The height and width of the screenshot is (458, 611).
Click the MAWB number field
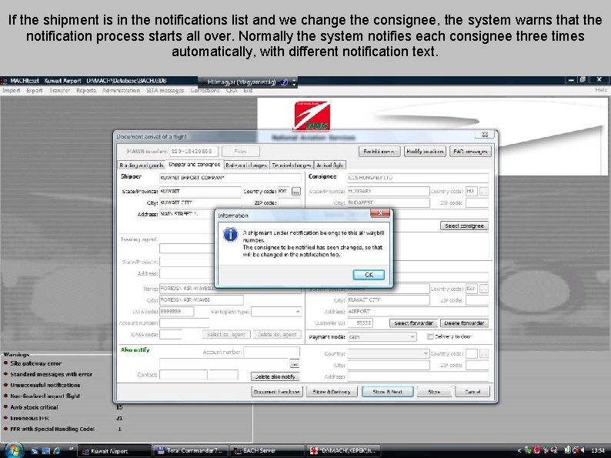click(193, 151)
